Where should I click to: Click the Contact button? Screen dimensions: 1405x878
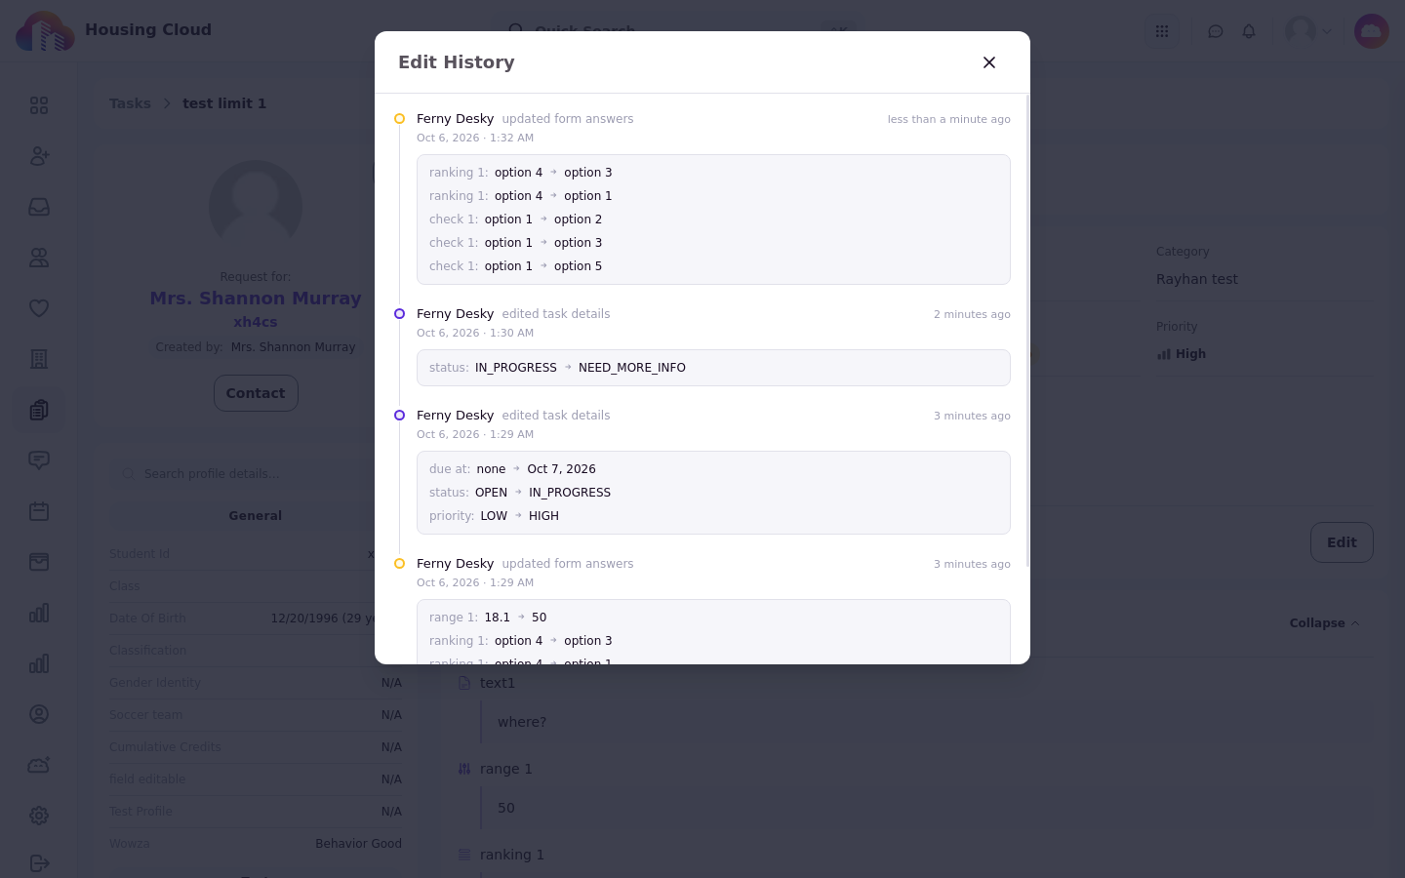coord(256,393)
